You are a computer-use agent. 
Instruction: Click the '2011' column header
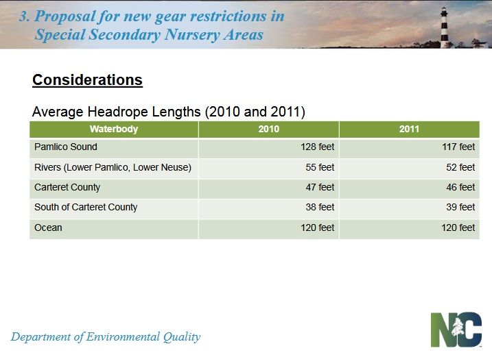(410, 129)
